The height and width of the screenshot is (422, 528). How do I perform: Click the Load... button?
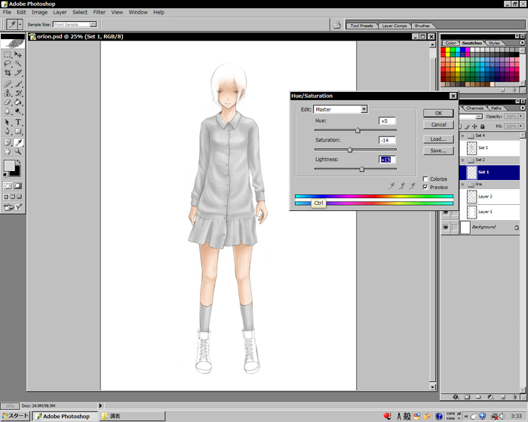click(x=437, y=139)
